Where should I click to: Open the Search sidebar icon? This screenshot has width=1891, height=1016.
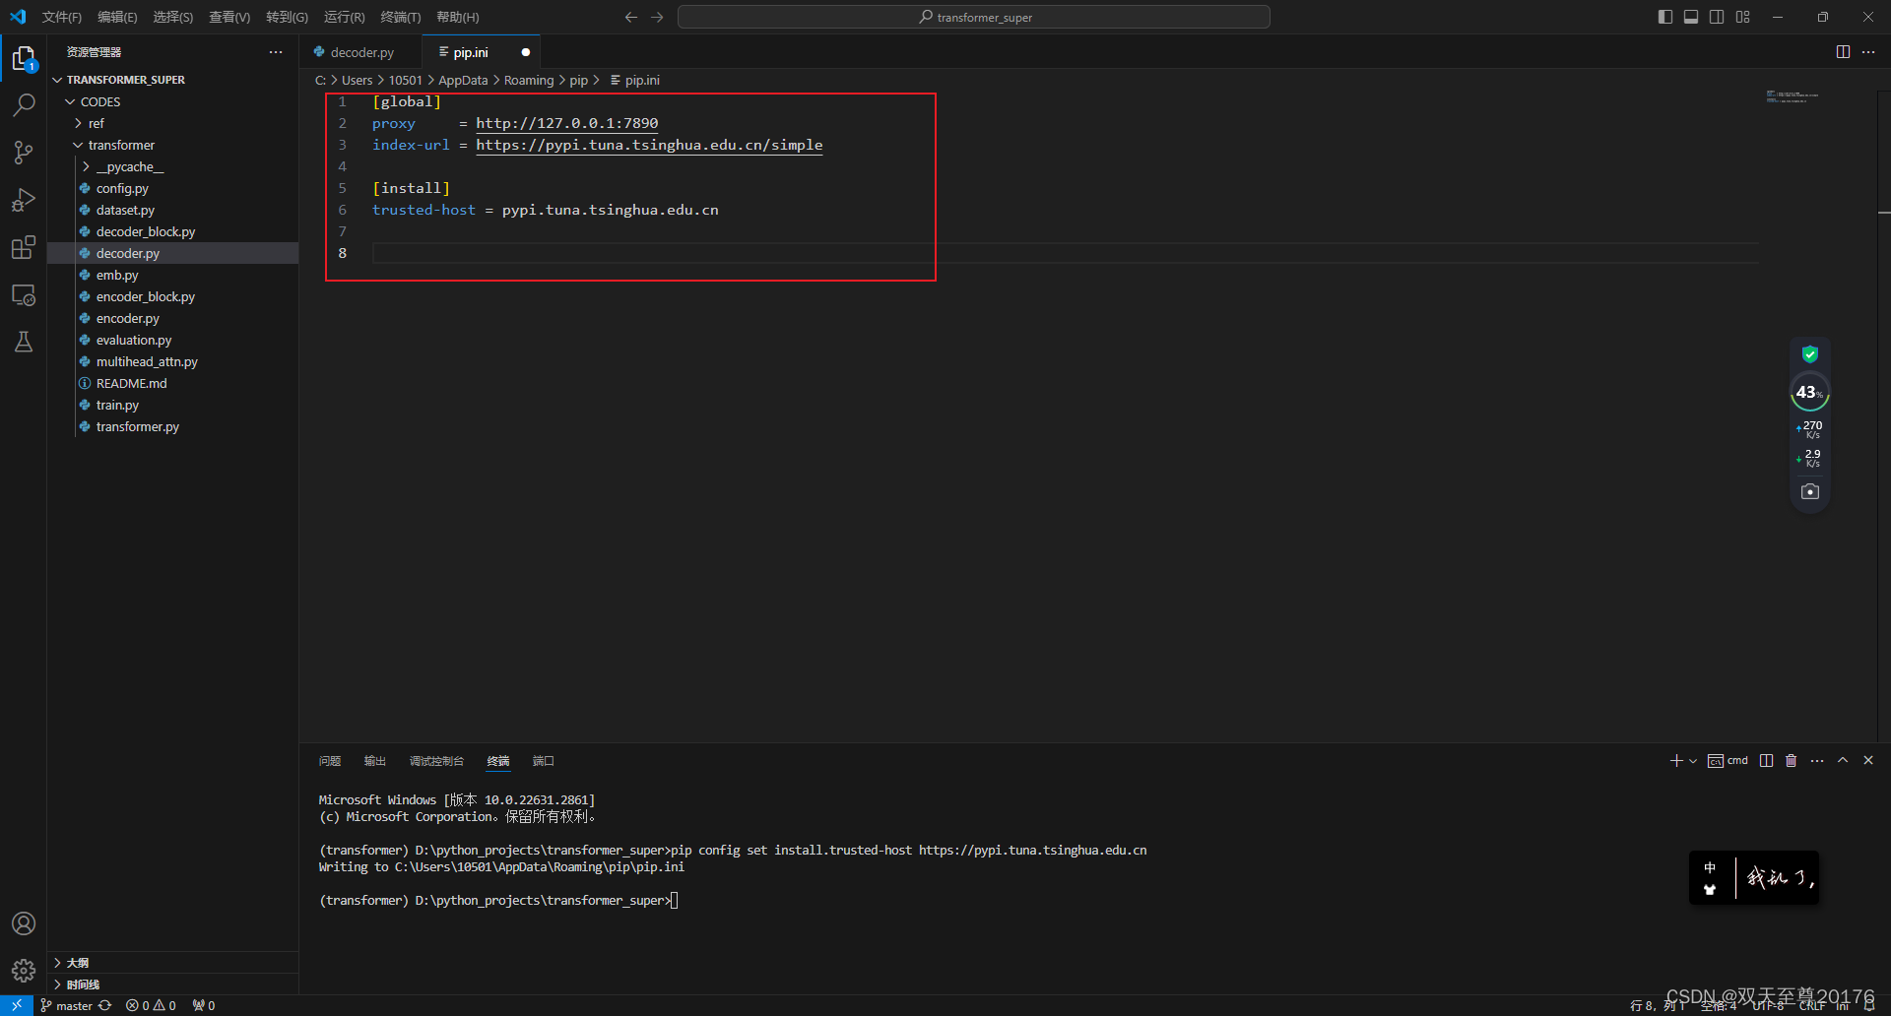pos(24,104)
